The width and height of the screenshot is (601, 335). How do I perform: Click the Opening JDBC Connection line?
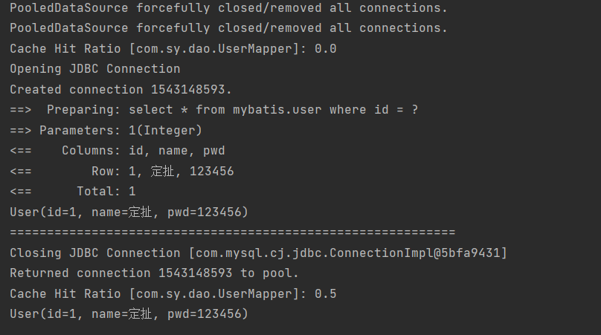click(95, 69)
